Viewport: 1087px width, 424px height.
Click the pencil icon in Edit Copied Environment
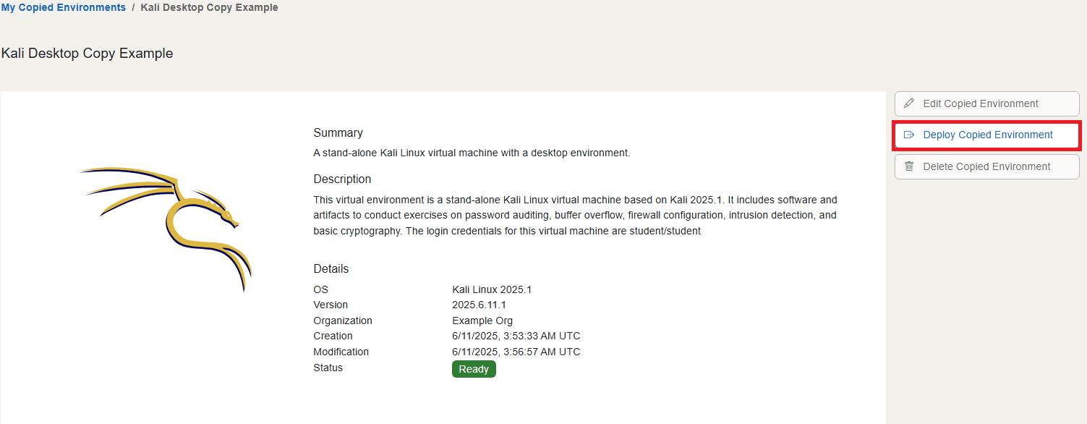pyautogui.click(x=909, y=103)
